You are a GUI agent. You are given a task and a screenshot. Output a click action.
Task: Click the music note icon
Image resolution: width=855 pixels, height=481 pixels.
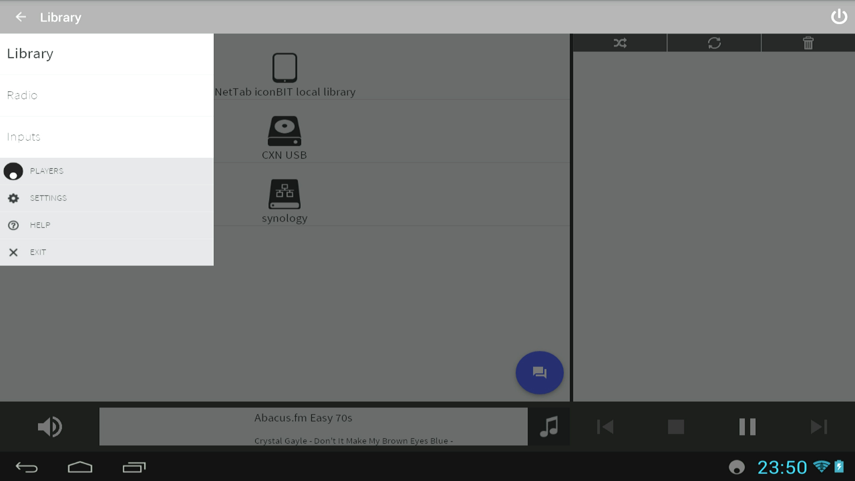549,427
